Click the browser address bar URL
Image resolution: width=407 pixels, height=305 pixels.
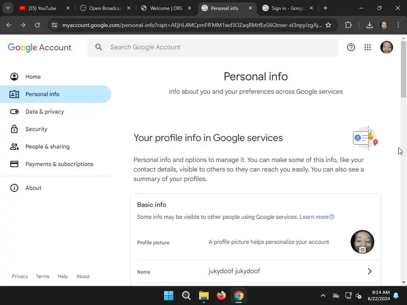[192, 25]
